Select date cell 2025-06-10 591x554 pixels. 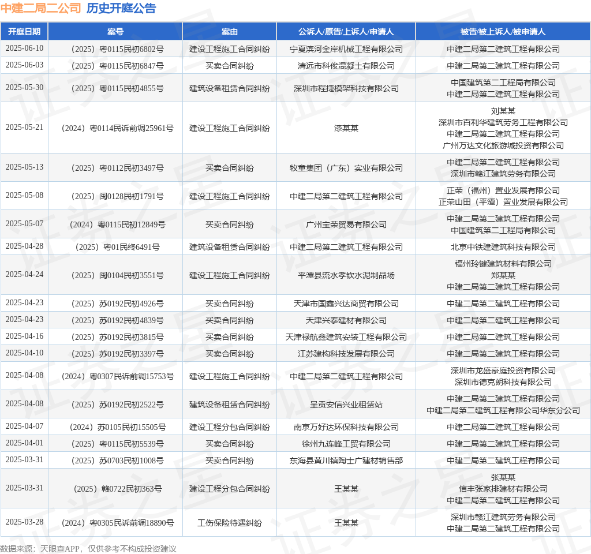tap(24, 48)
